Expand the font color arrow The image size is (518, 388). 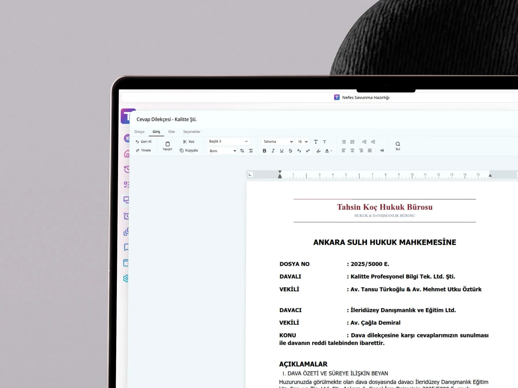(331, 151)
